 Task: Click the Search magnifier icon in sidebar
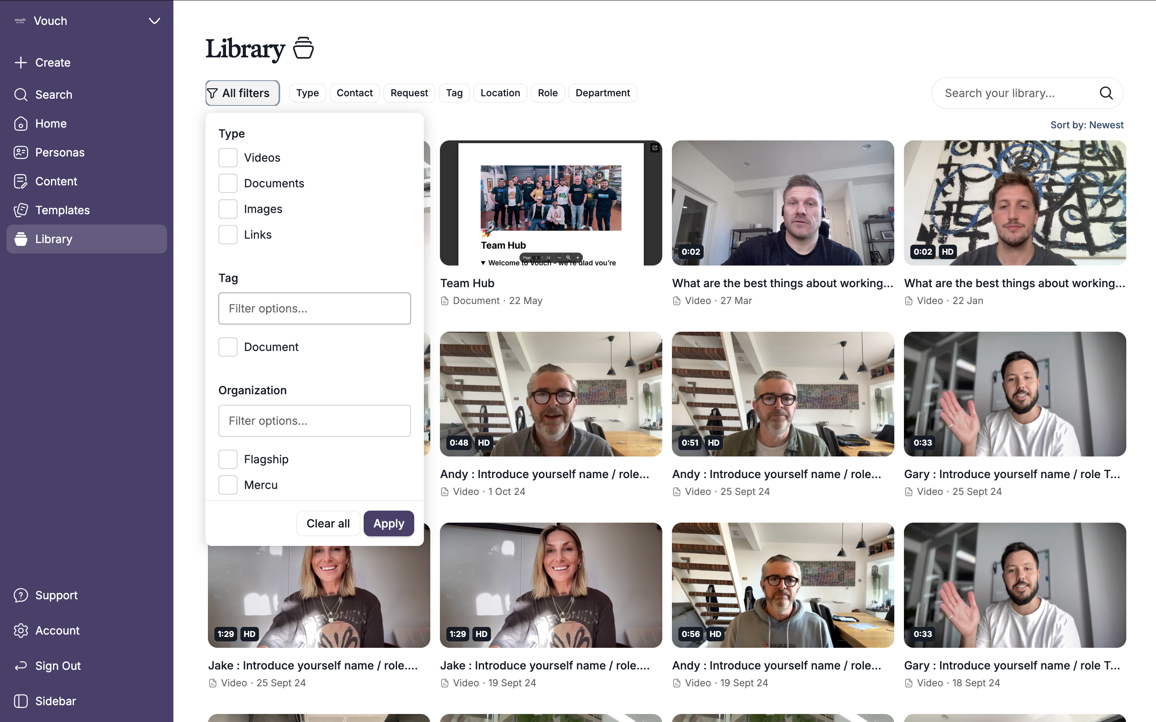point(20,95)
